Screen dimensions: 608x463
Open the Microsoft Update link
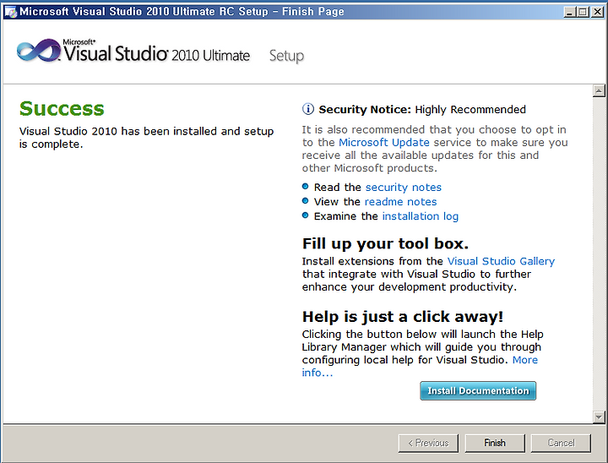click(x=384, y=143)
